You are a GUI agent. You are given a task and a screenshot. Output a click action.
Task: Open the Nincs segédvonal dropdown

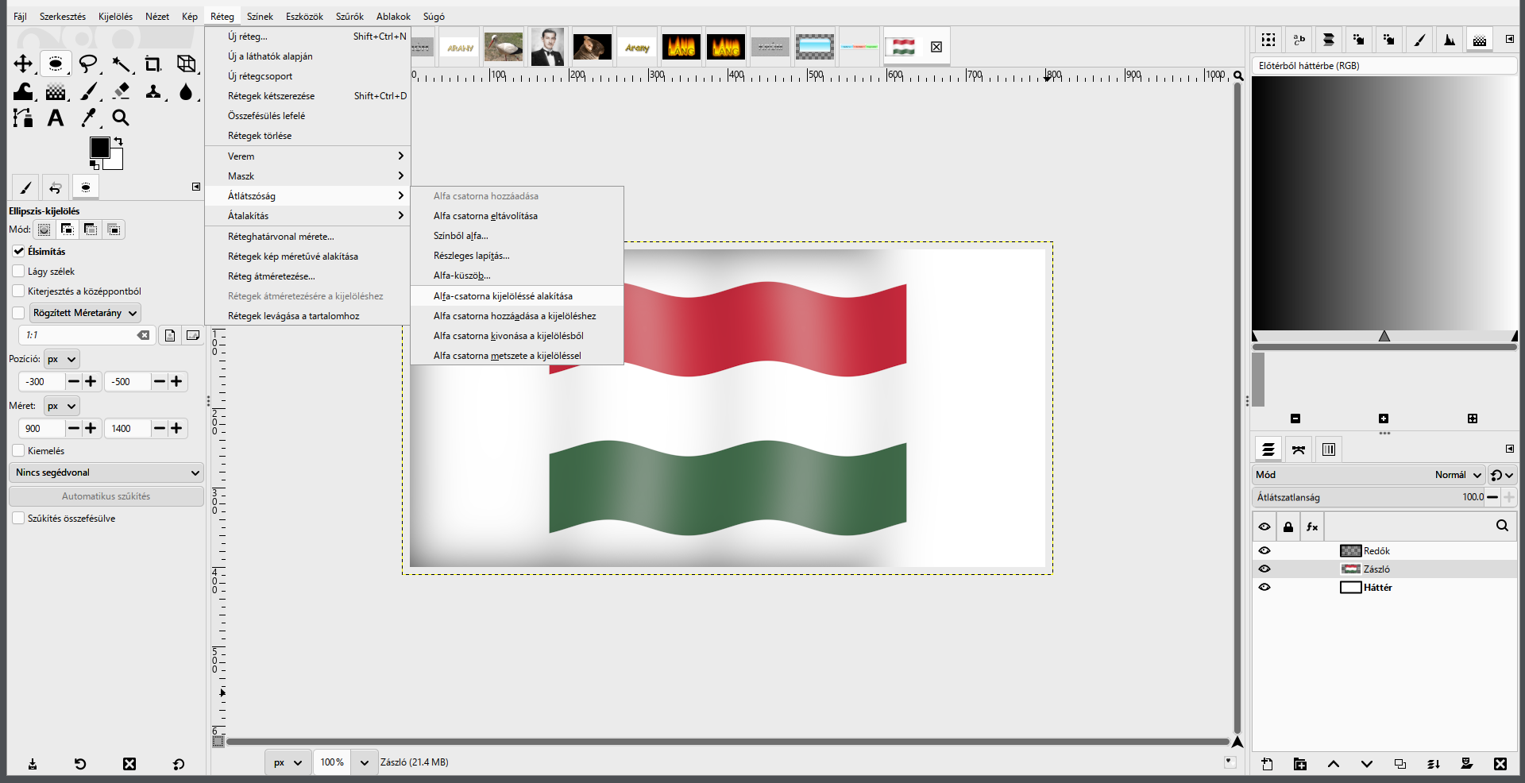(106, 472)
